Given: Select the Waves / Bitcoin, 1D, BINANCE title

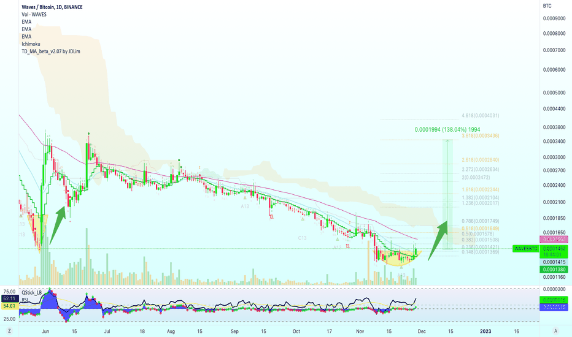Looking at the screenshot, I should coord(52,7).
